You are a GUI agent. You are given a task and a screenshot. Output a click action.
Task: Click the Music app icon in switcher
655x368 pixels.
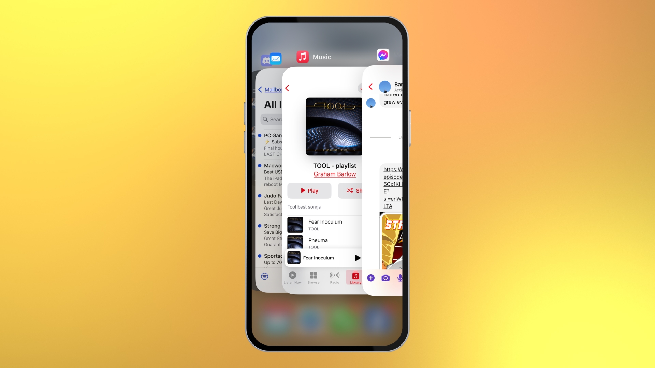302,56
